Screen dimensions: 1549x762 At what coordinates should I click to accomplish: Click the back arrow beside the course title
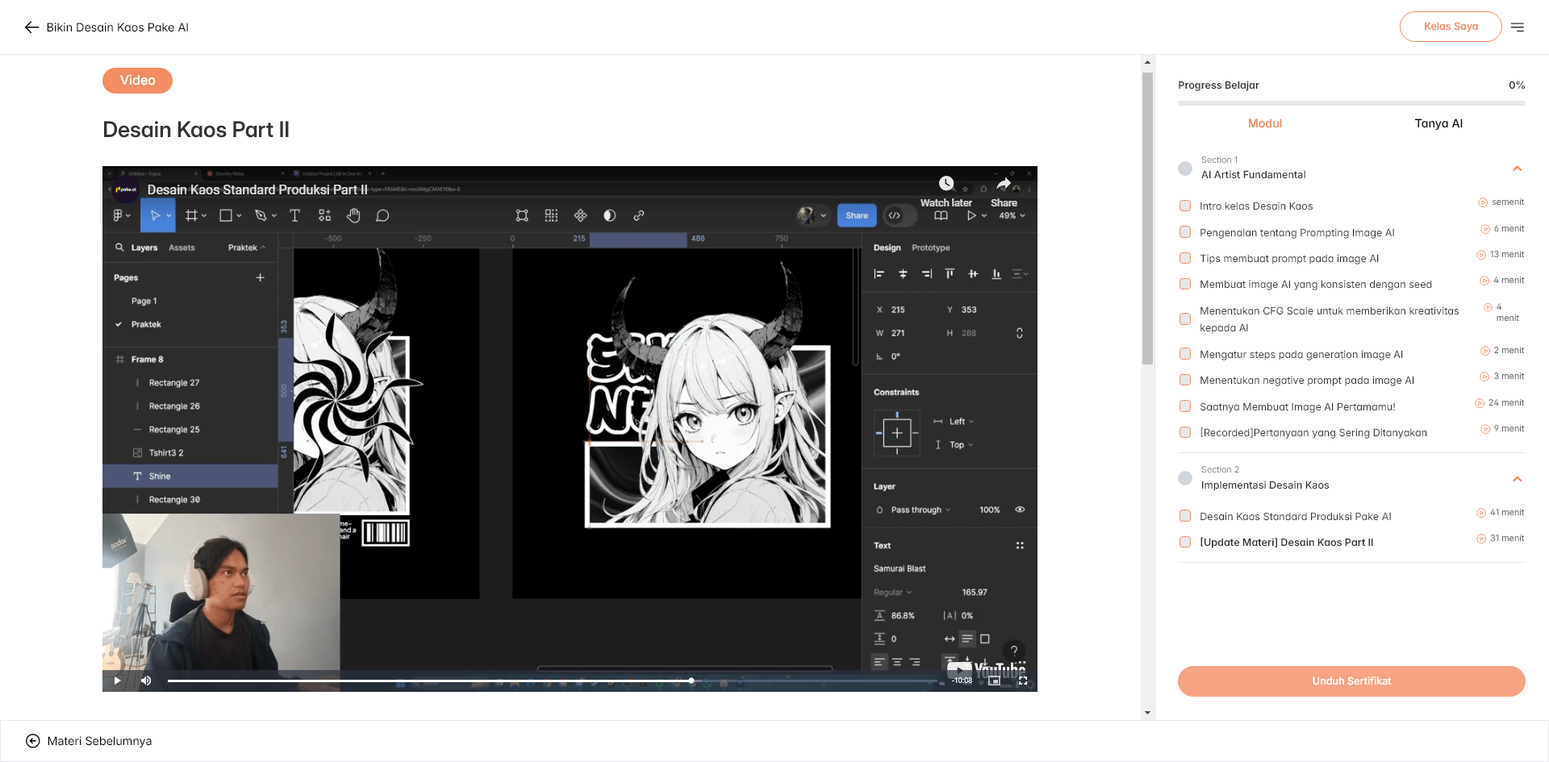point(31,27)
